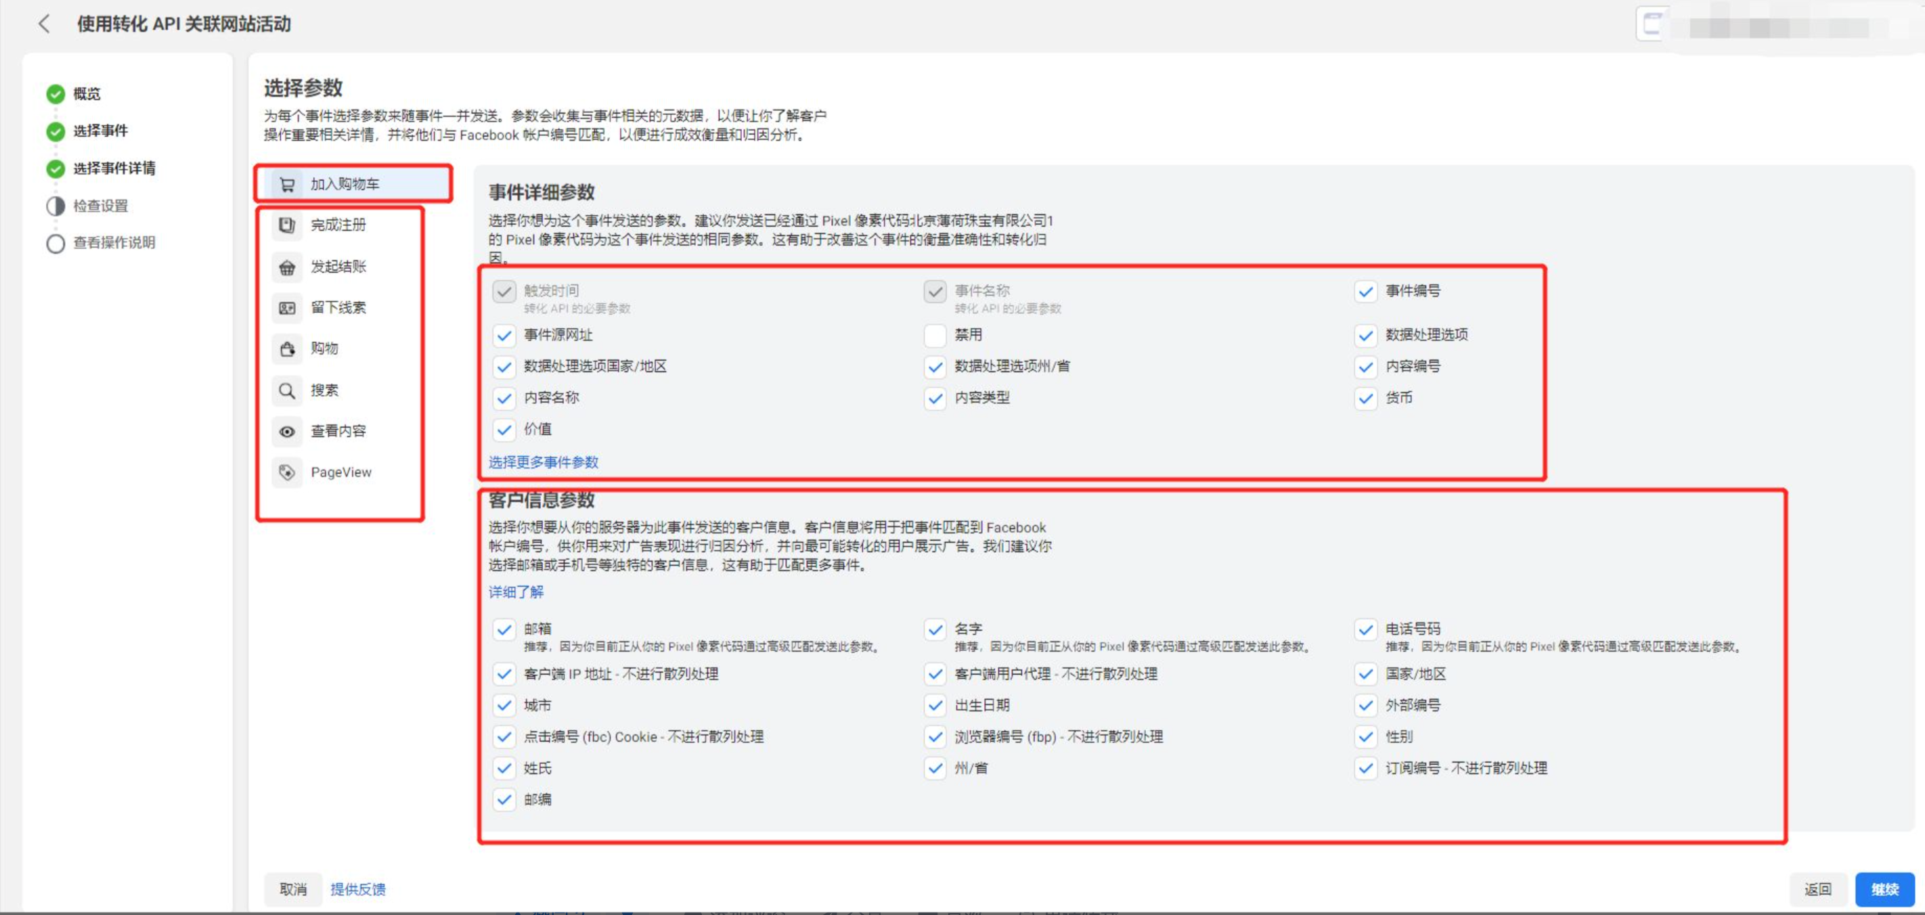The image size is (1925, 915).
Task: Open the 检查设置 step in sidebar
Action: [x=100, y=206]
